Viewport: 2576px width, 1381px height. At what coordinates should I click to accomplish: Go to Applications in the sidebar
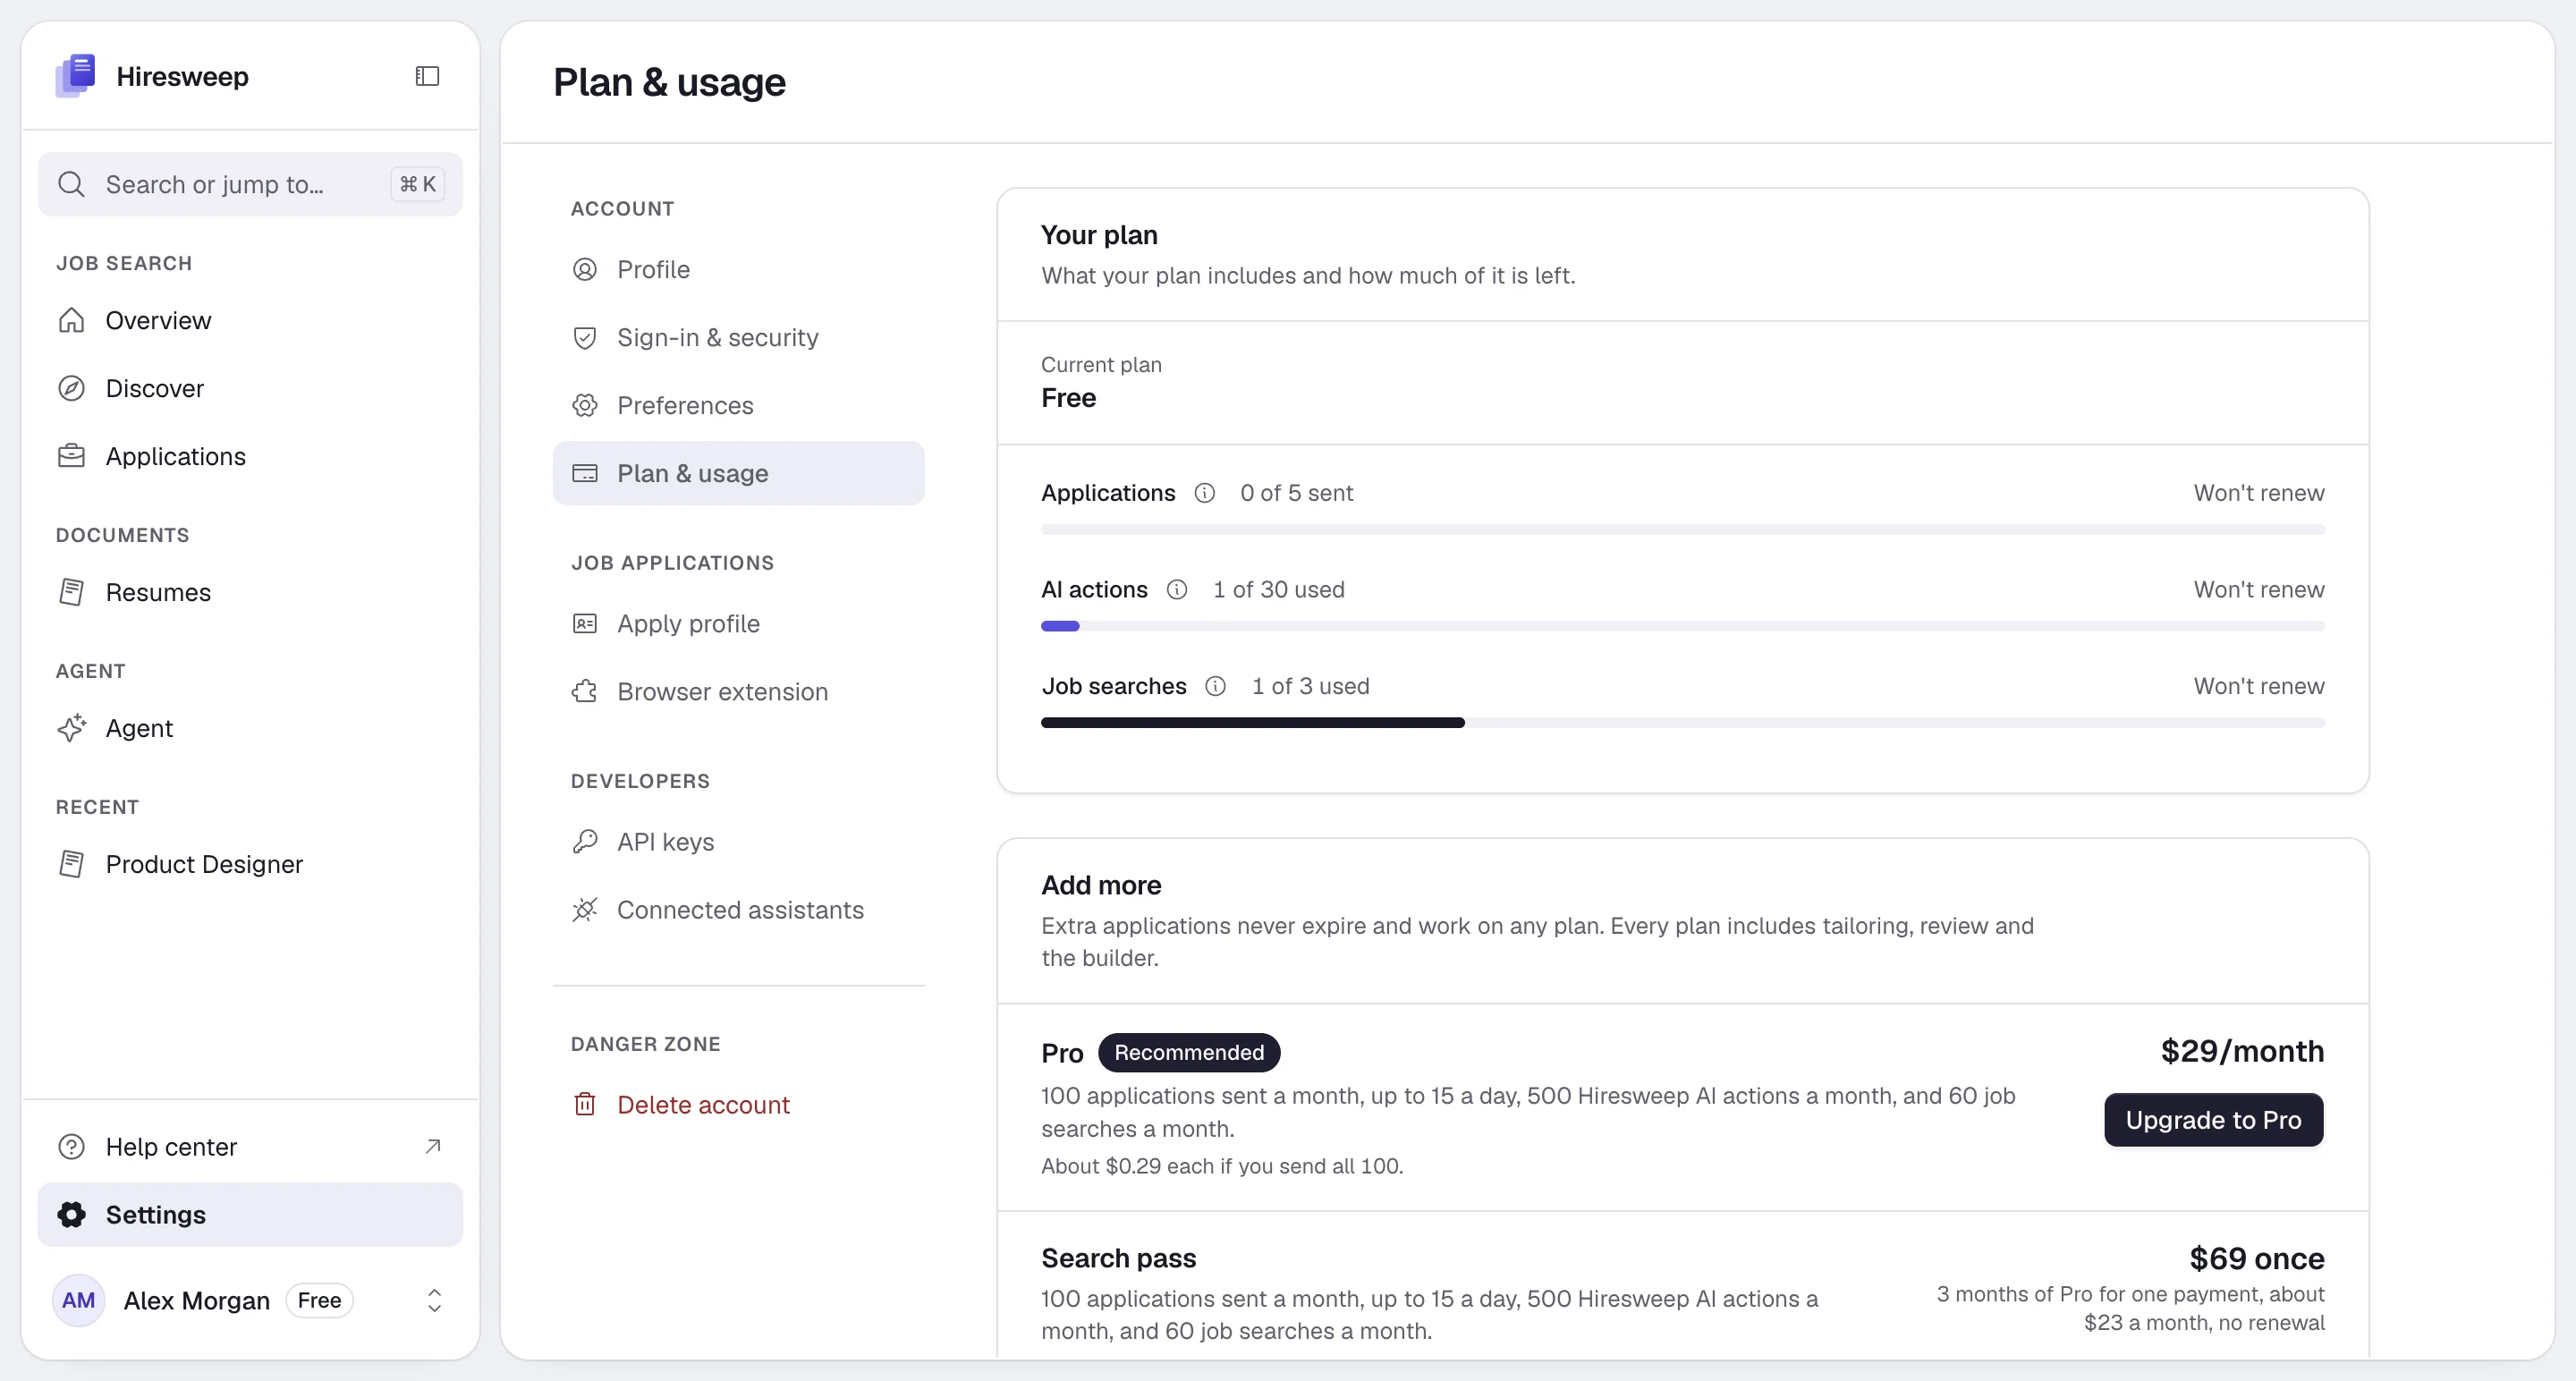pos(250,456)
